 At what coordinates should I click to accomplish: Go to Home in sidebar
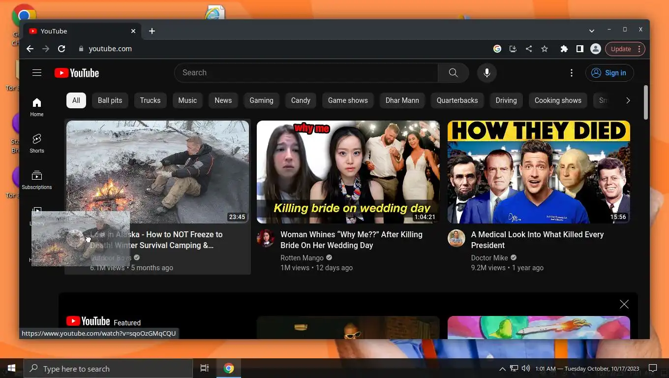(x=37, y=107)
